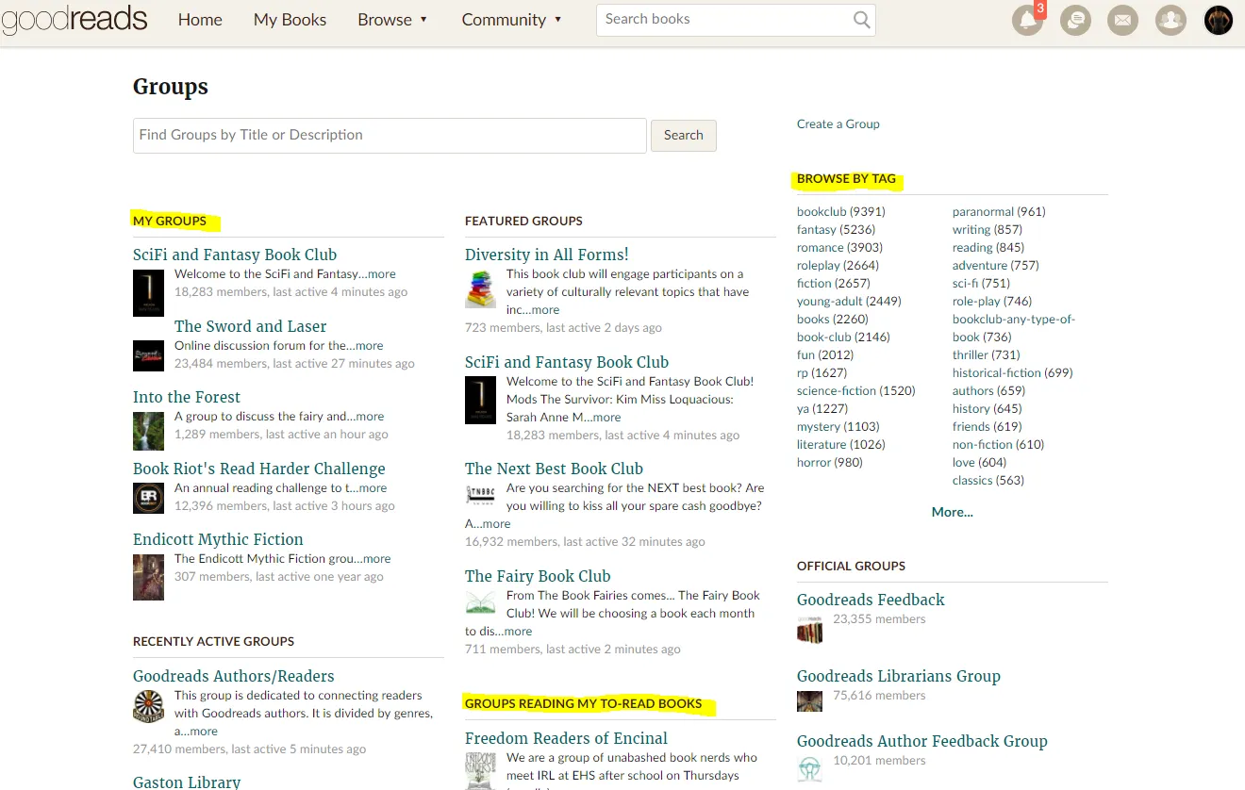This screenshot has height=790, width=1245.
Task: Click the Create a Group link
Action: pos(838,123)
